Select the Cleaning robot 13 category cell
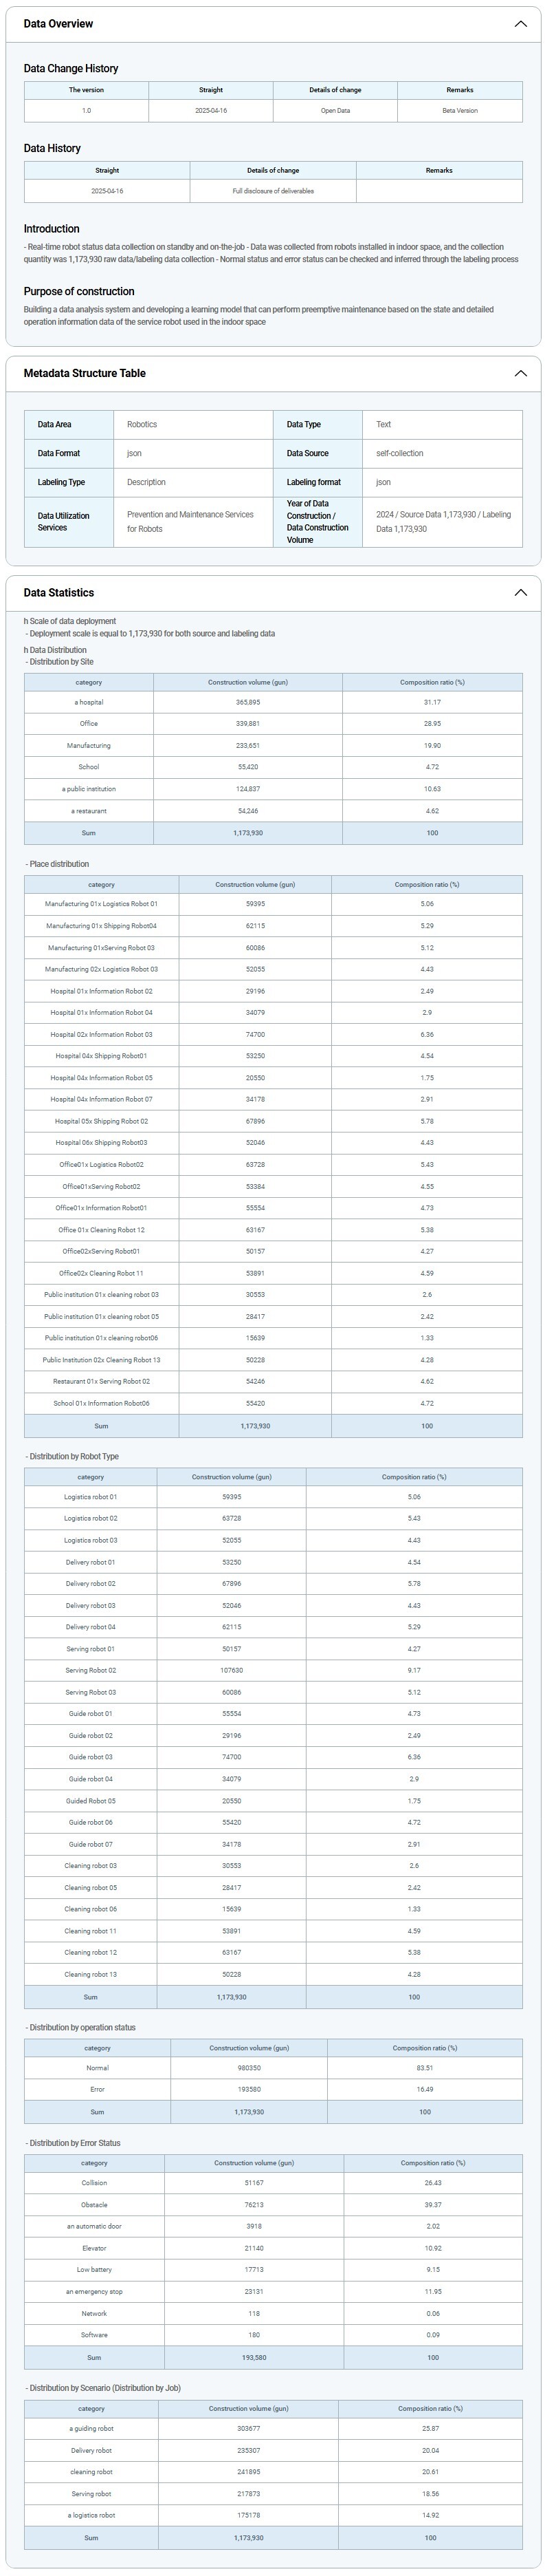 [90, 1975]
